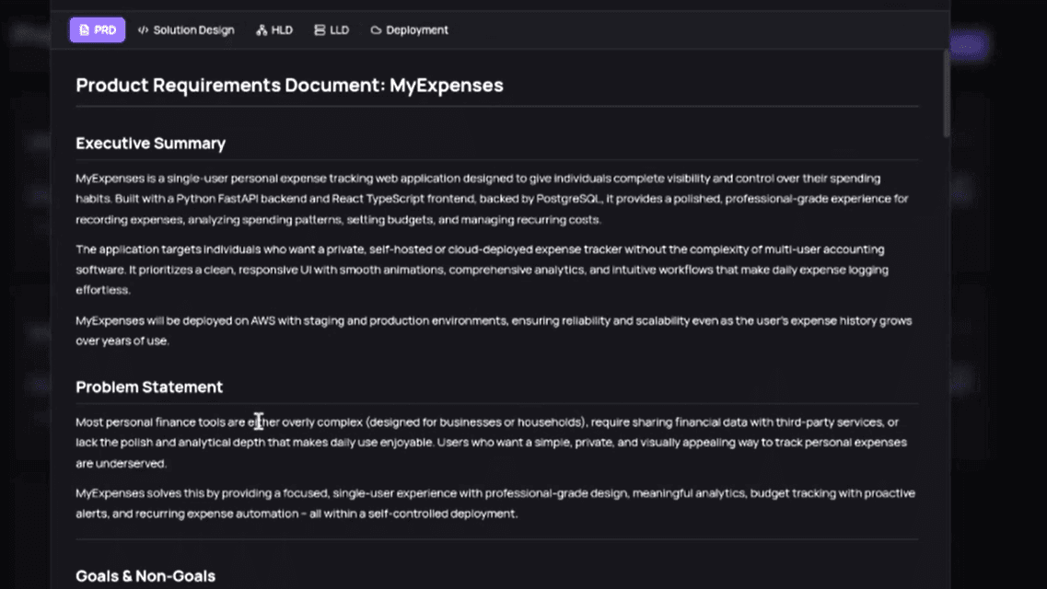Open the PRD tab
This screenshot has height=589, width=1047.
pos(98,30)
